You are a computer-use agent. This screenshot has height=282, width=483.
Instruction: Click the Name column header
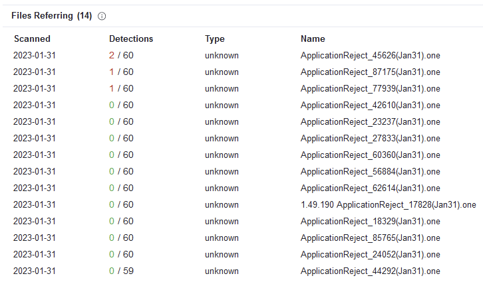tap(313, 39)
